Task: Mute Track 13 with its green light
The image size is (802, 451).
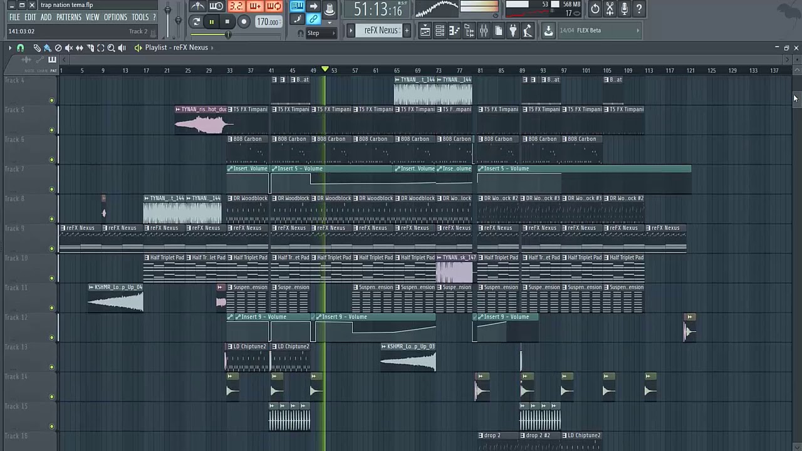Action: (52, 367)
